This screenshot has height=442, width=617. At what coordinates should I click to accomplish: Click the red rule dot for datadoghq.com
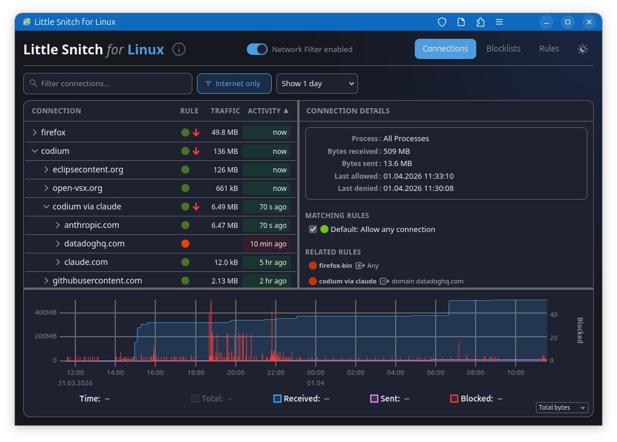point(185,244)
